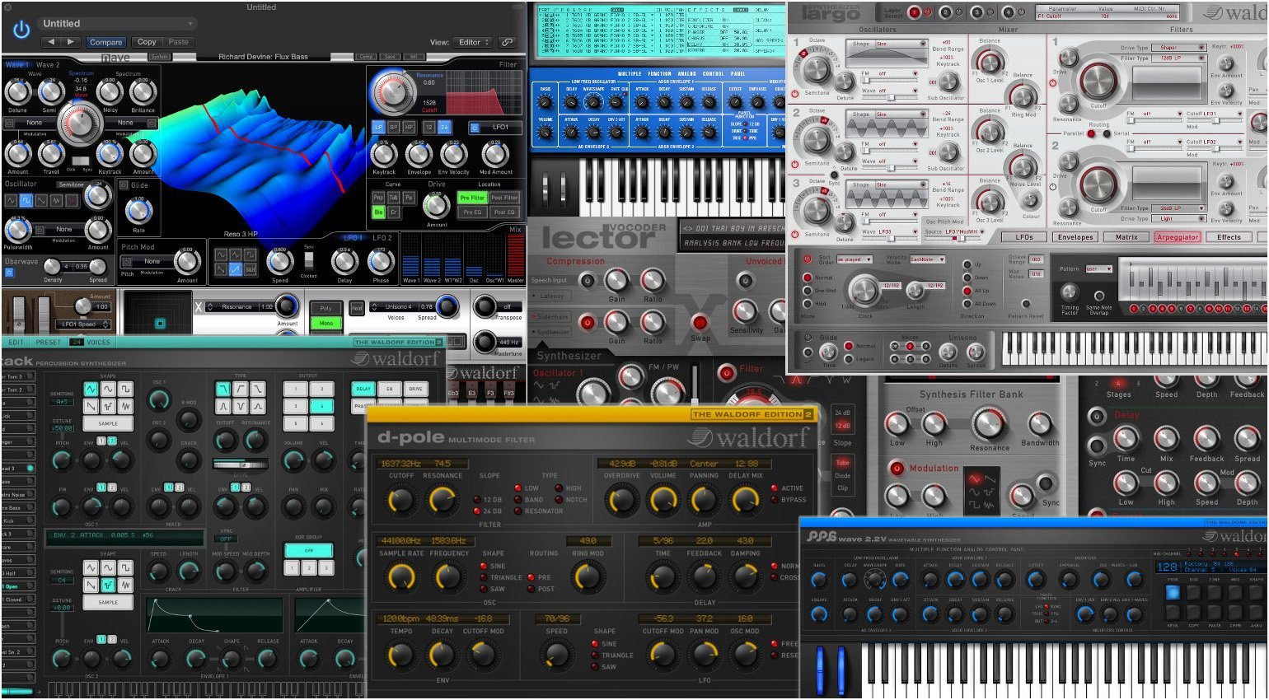This screenshot has width=1269, height=700.
Task: Click the Copy button in Nave header
Action: [x=147, y=42]
